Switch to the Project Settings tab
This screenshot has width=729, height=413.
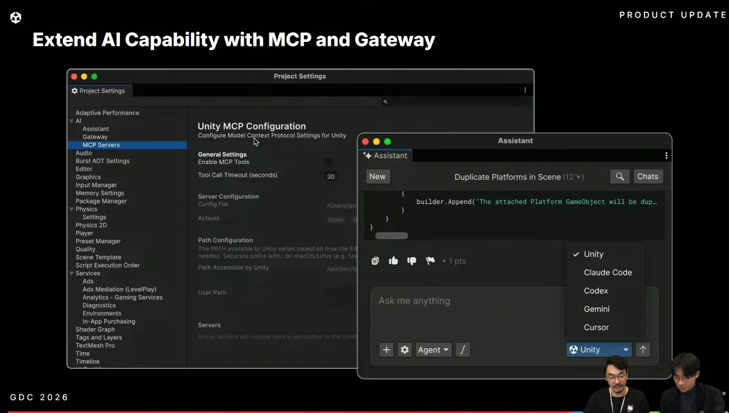click(x=100, y=91)
